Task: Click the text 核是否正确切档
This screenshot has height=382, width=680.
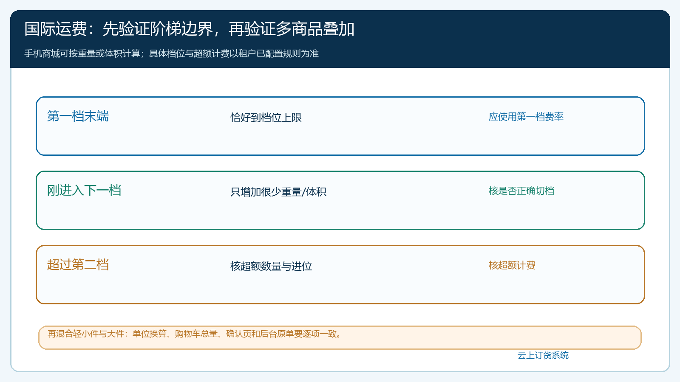Action: pyautogui.click(x=521, y=191)
